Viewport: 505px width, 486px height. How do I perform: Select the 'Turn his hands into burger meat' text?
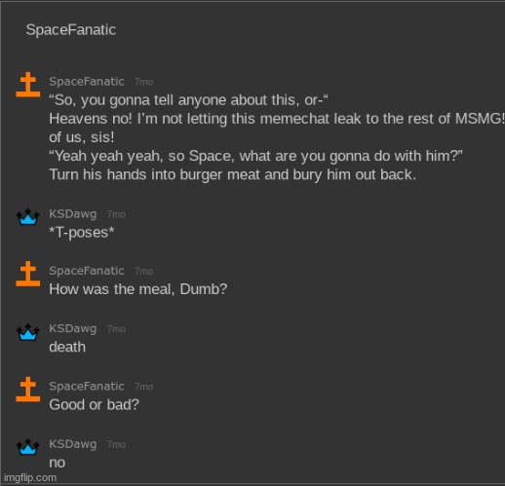pos(155,174)
